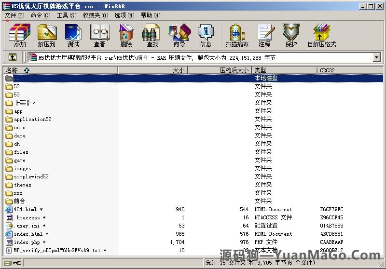Screen dimensions: 386x269
Task: Go up one level with arrow button
Action: tap(13, 57)
